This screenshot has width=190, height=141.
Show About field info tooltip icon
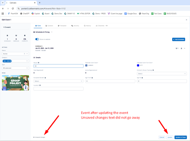coord(39,62)
